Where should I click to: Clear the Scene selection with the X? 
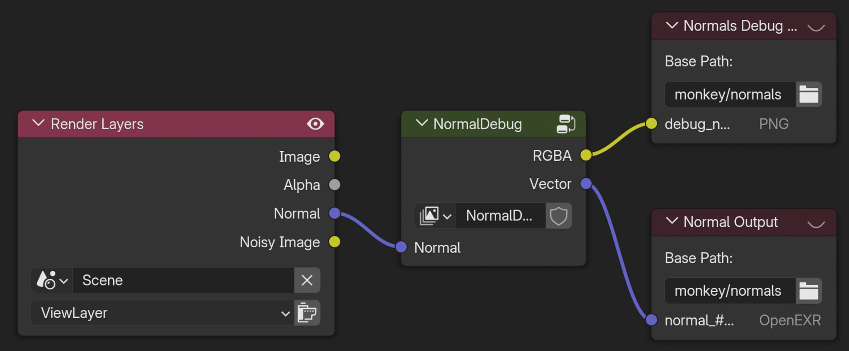coord(307,280)
